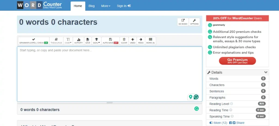The width and height of the screenshot is (279, 126).
Task: Enable the Auto-Save toggle
Action: tap(110, 41)
